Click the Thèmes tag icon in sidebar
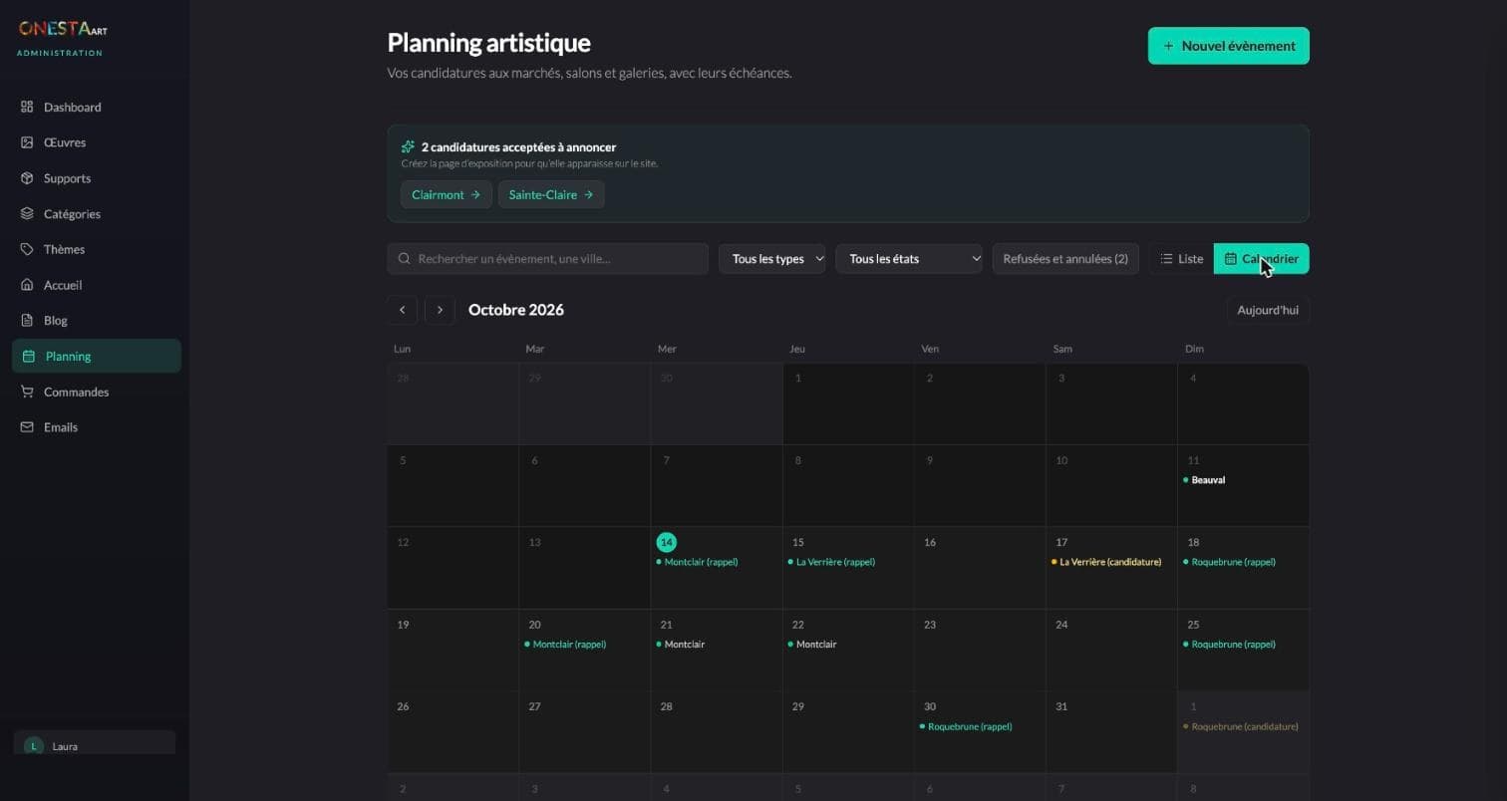The height and width of the screenshot is (801, 1507). pyautogui.click(x=27, y=249)
